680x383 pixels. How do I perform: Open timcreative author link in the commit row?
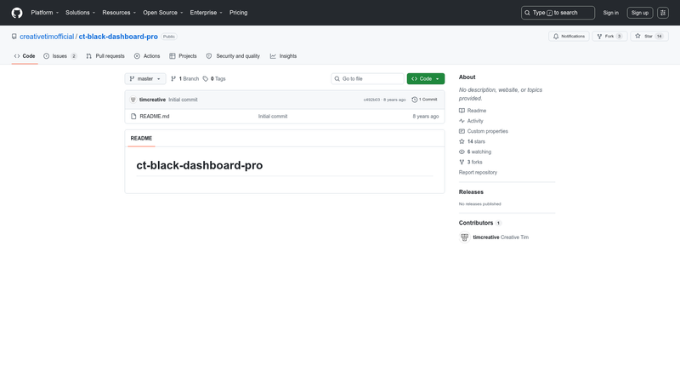coord(153,100)
